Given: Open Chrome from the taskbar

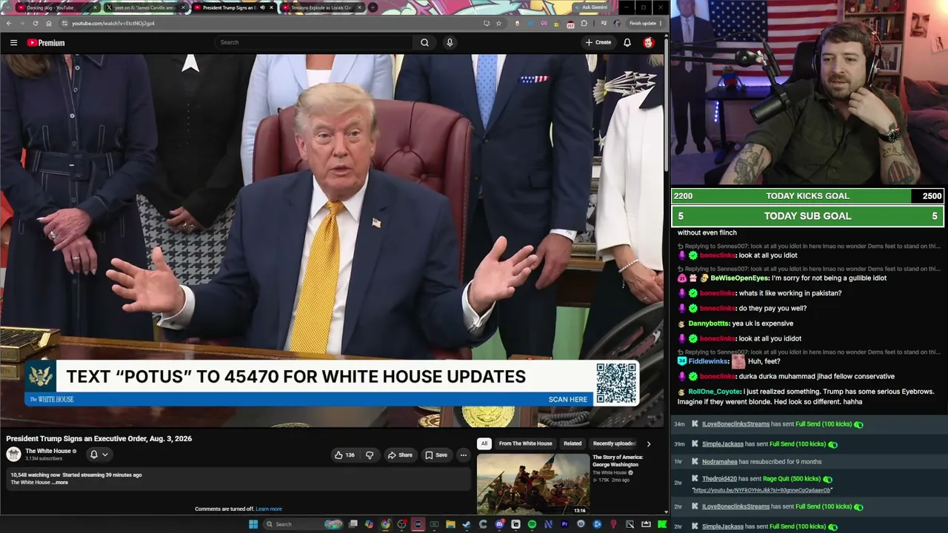Looking at the screenshot, I should coord(385,524).
